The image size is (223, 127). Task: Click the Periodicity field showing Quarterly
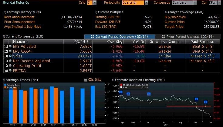[x=133, y=3]
